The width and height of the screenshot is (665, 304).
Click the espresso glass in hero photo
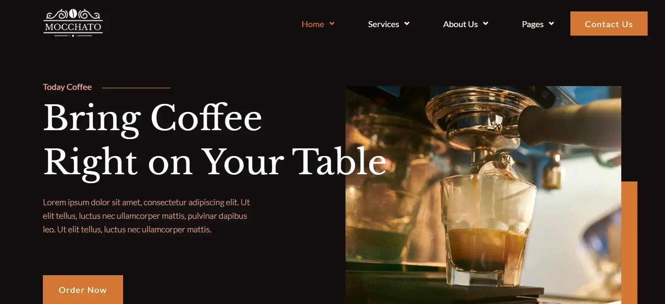(487, 231)
